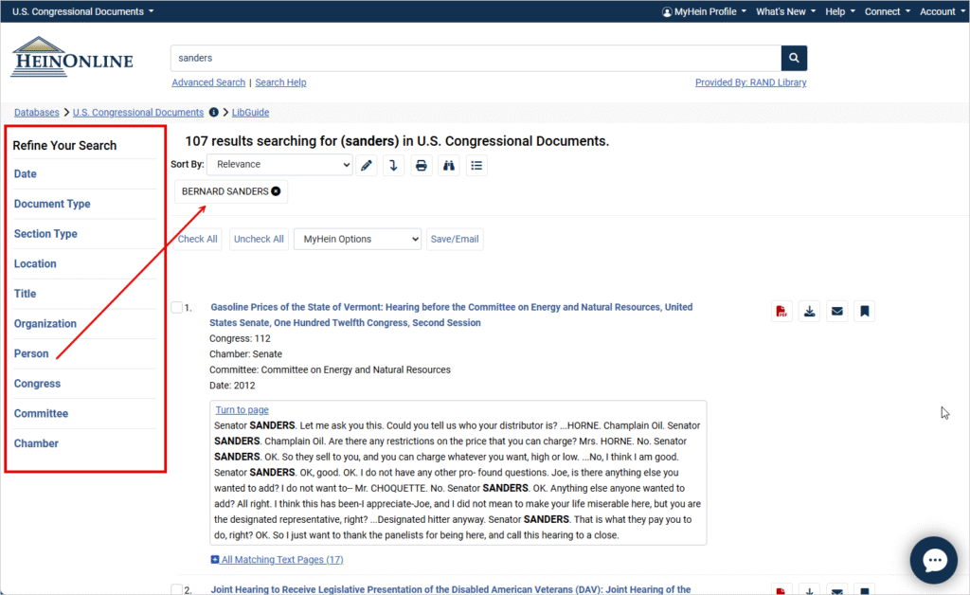The height and width of the screenshot is (595, 970).
Task: Go to Databases breadcrumb
Action: [x=37, y=113]
